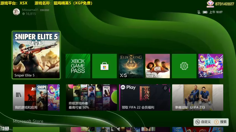This screenshot has width=236, height=132.
Task: Click the 上午 10:07 clock
Action: (216, 12)
